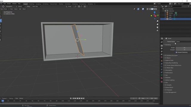The height and width of the screenshot is (107, 191).
Task: Open the outliner filter dropdown
Action: pos(189,6)
